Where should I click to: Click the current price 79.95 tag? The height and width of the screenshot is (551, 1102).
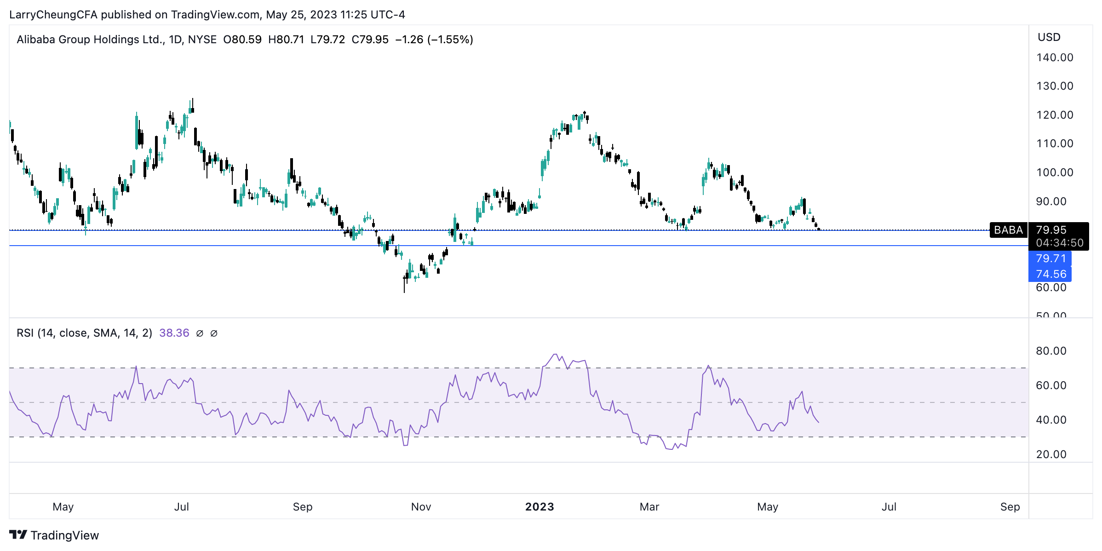(x=1051, y=230)
